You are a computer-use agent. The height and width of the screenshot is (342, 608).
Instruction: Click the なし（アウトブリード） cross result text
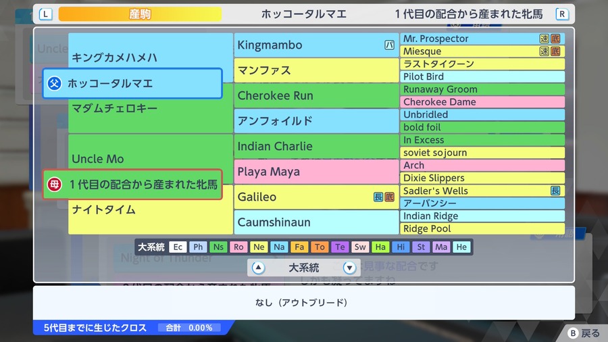(x=302, y=302)
